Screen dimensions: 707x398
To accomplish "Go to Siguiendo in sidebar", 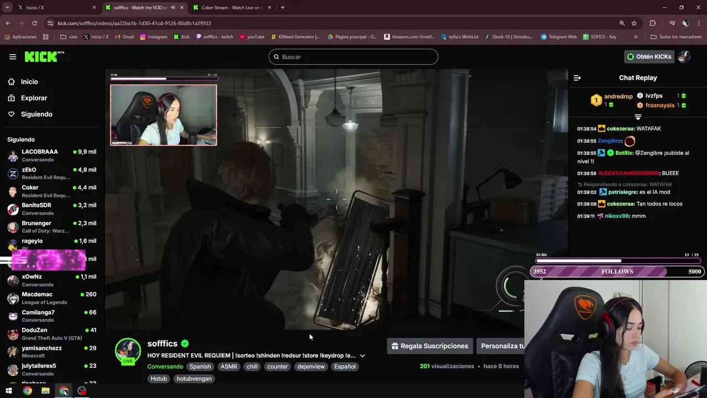I will point(36,114).
